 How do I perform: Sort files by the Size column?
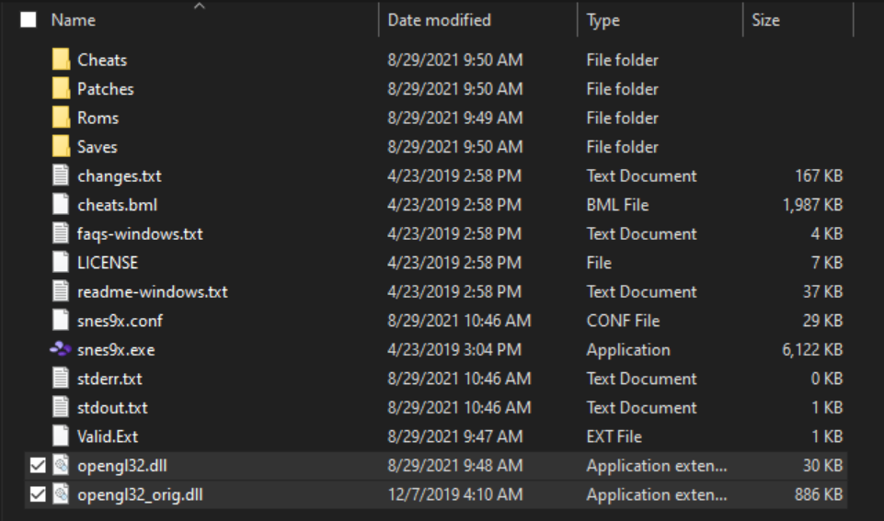coord(765,20)
